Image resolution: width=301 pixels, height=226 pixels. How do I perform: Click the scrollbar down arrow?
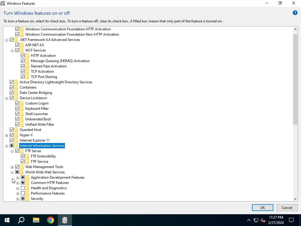295,199
